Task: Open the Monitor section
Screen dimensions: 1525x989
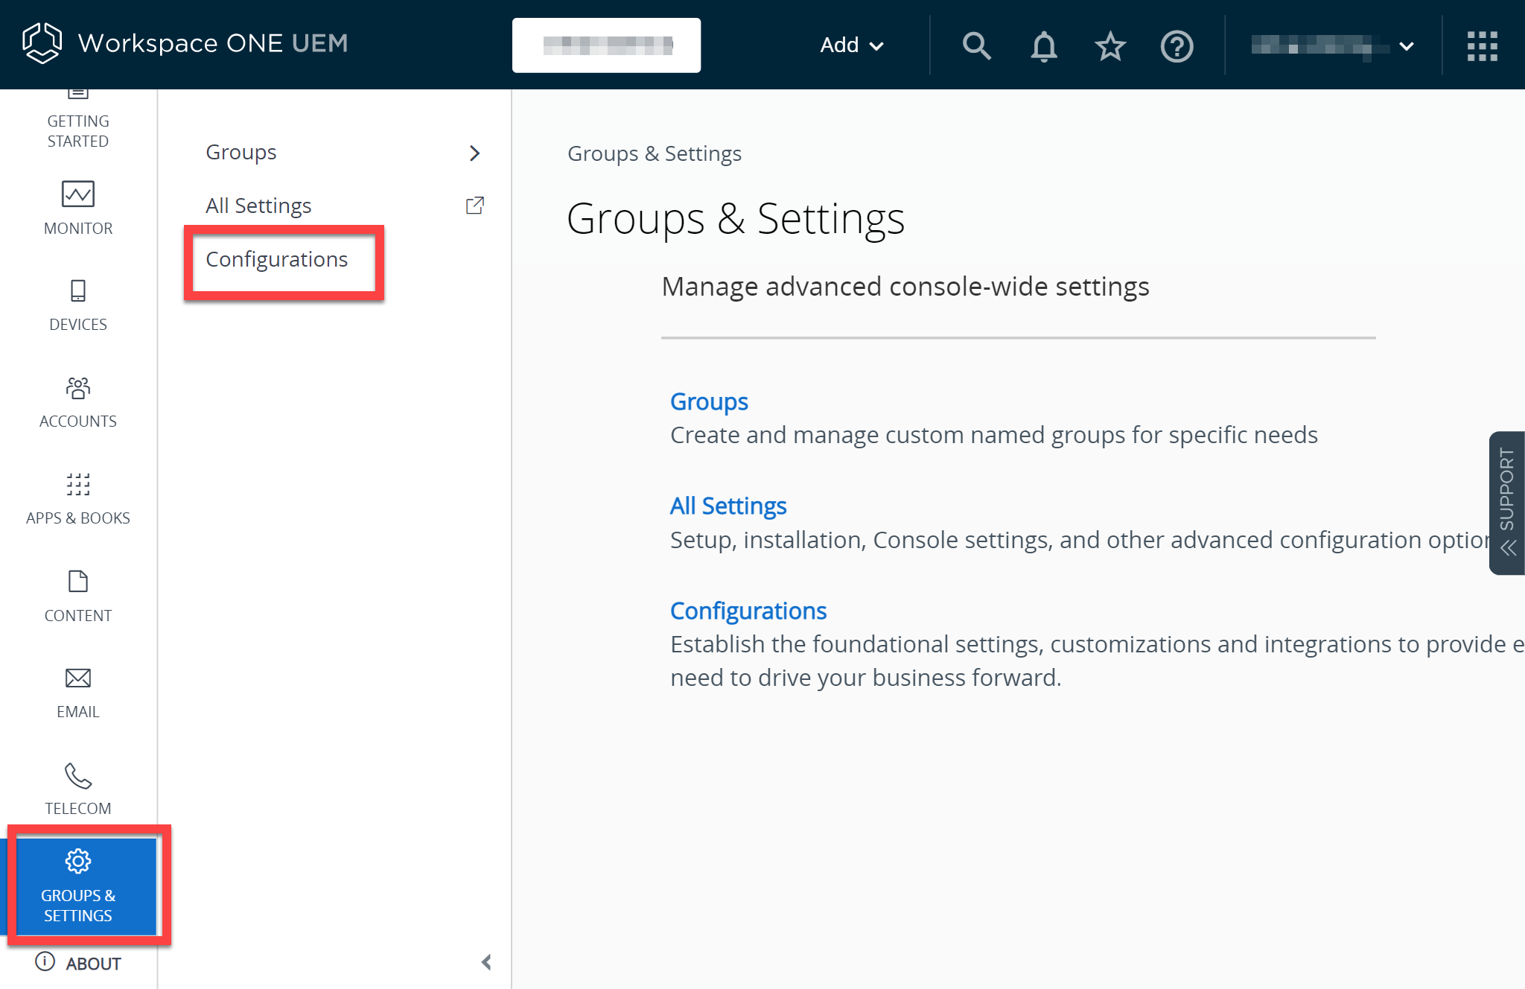Action: pyautogui.click(x=78, y=209)
